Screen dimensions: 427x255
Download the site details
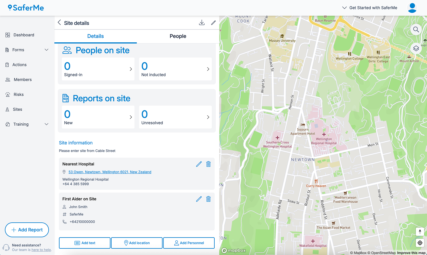(x=202, y=23)
